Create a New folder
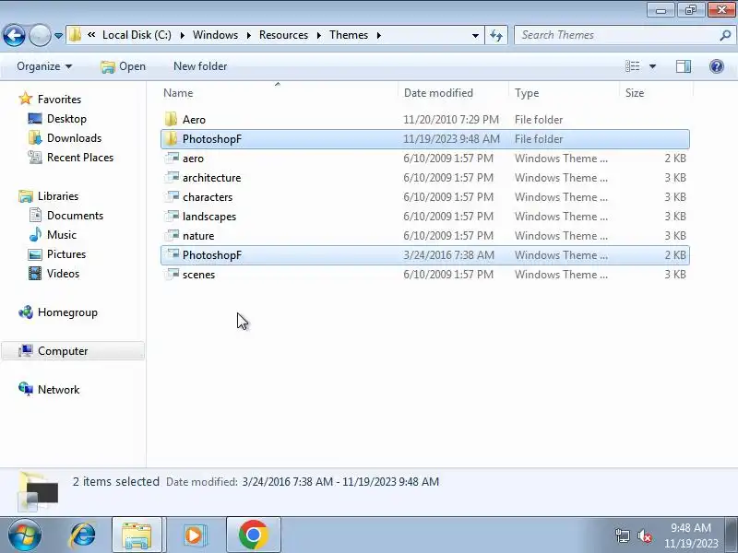Screen dimensions: 738x553 tap(200, 66)
